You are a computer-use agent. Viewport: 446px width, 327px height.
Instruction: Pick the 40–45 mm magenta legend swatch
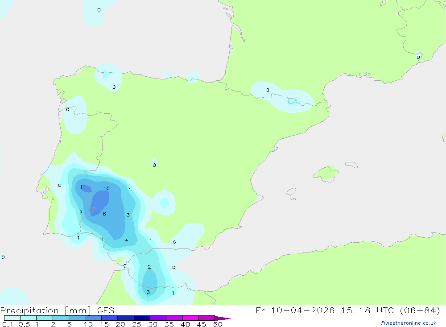pyautogui.click(x=190, y=318)
